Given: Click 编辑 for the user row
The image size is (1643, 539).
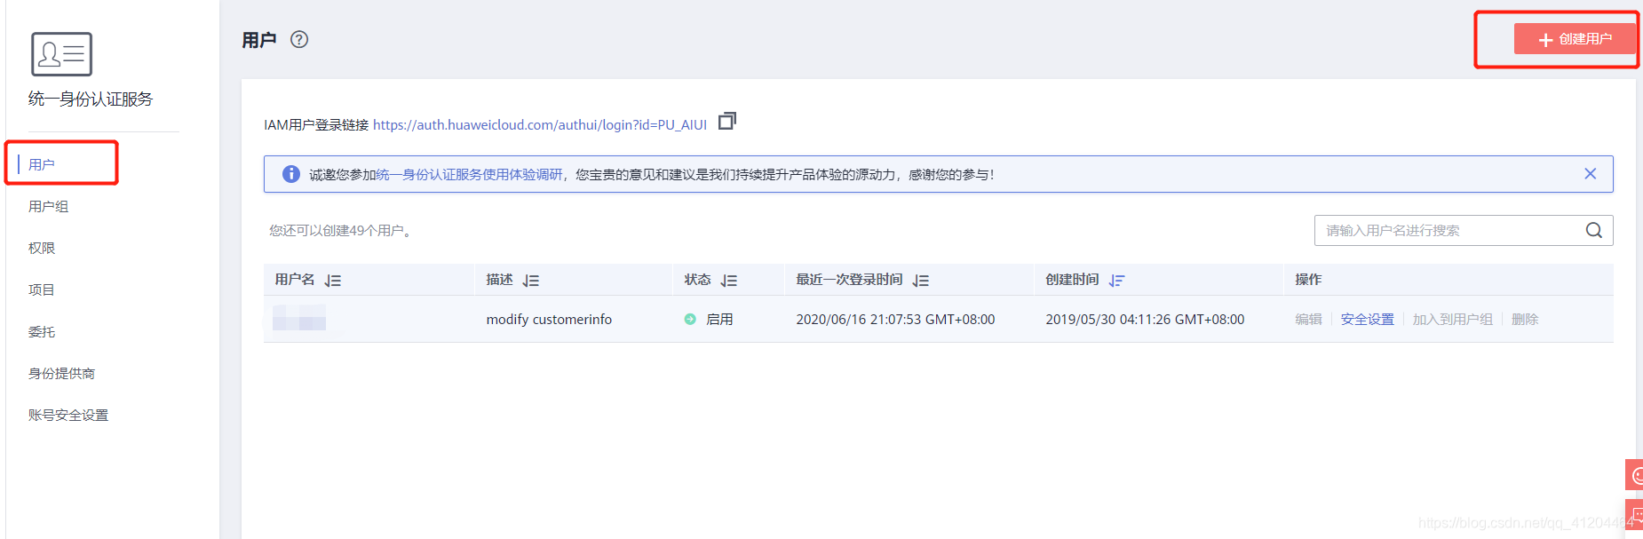Looking at the screenshot, I should click(1308, 319).
